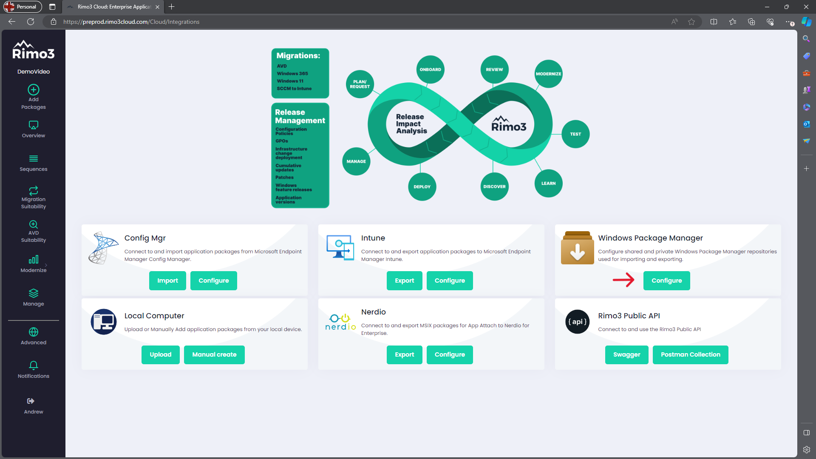This screenshot has height=459, width=816.
Task: Click the Intune Configure button
Action: [450, 280]
